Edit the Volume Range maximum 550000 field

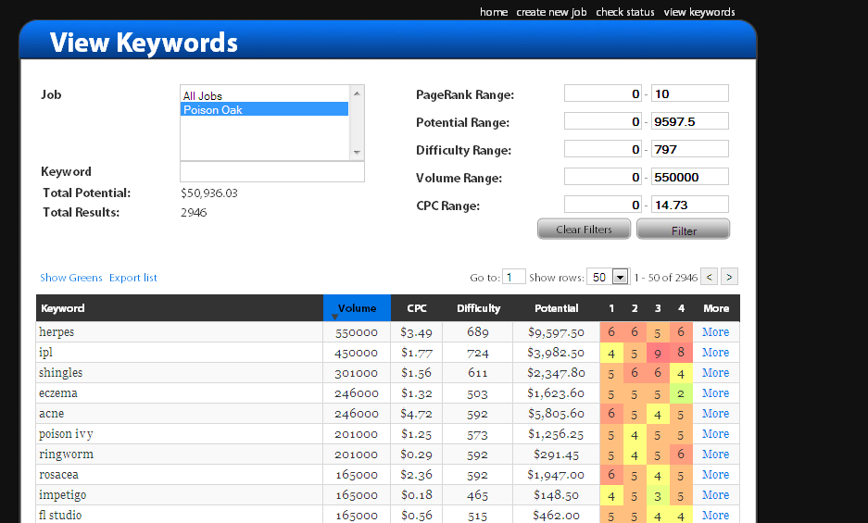[x=690, y=177]
